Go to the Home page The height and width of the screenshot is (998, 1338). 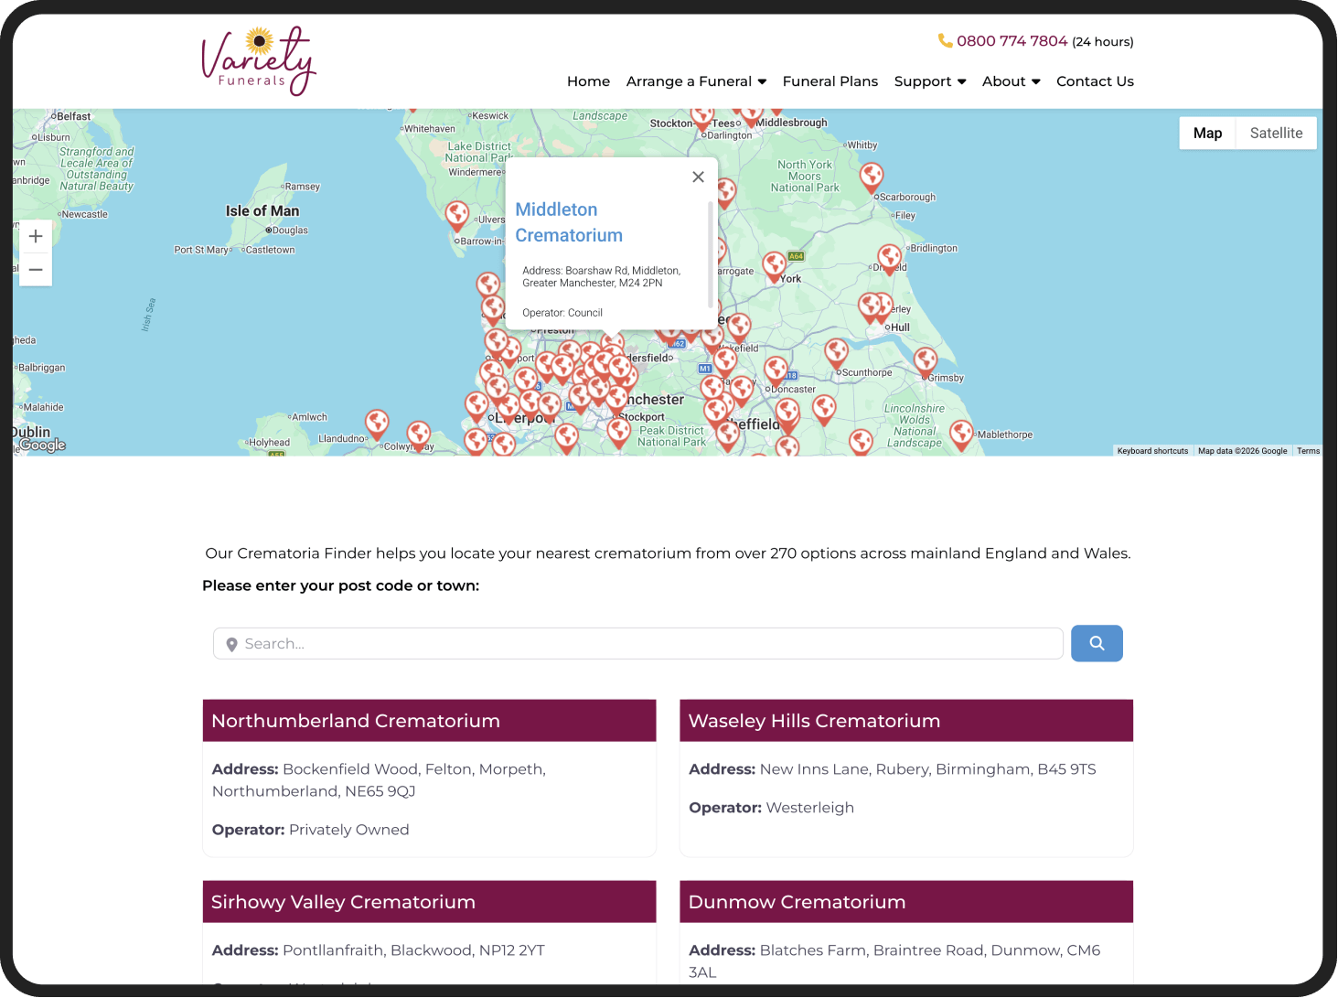[588, 81]
